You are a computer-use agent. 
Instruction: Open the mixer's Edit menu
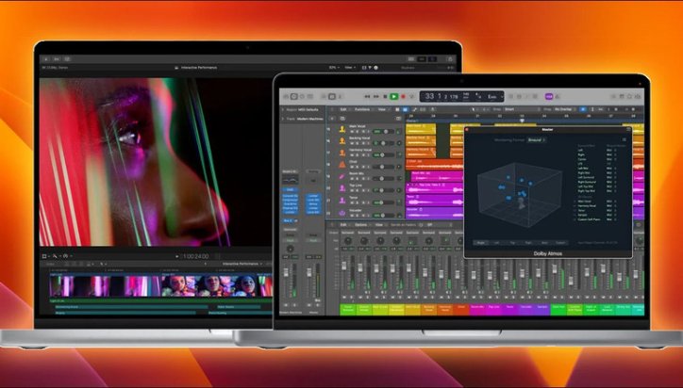(x=343, y=225)
